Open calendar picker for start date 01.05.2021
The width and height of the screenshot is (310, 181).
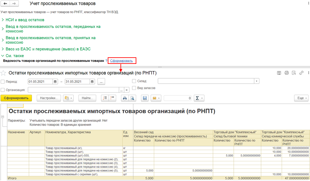click(55, 82)
